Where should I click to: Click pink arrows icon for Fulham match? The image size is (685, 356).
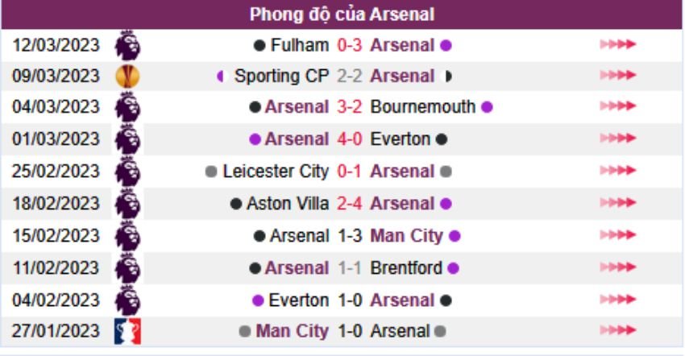click(617, 45)
